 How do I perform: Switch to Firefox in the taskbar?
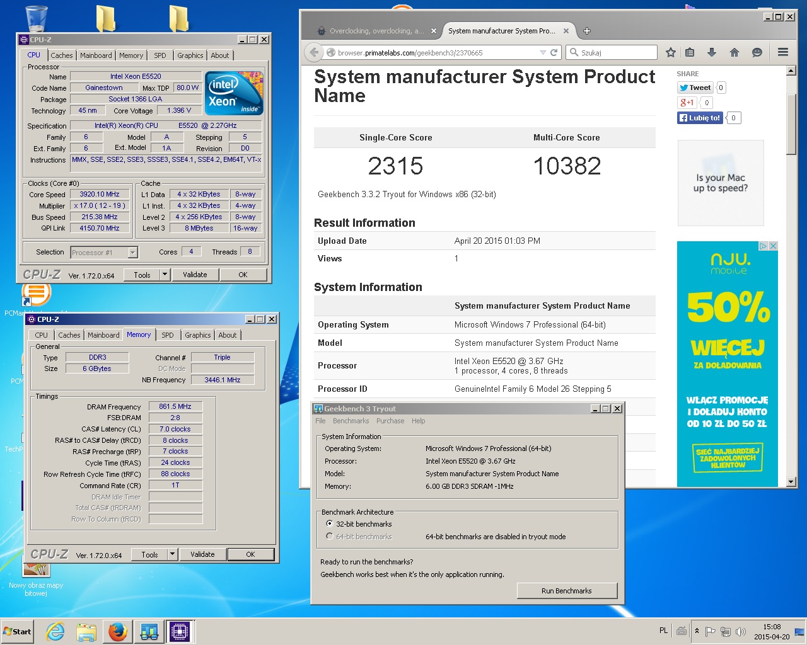pos(117,632)
